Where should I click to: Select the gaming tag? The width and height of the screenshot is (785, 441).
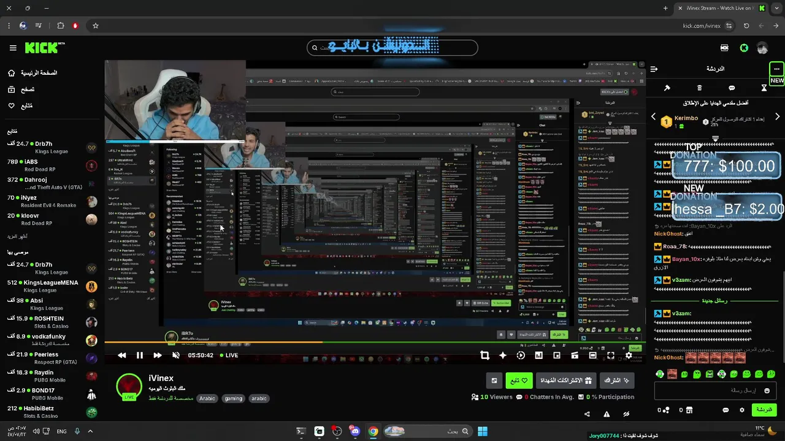pyautogui.click(x=234, y=398)
